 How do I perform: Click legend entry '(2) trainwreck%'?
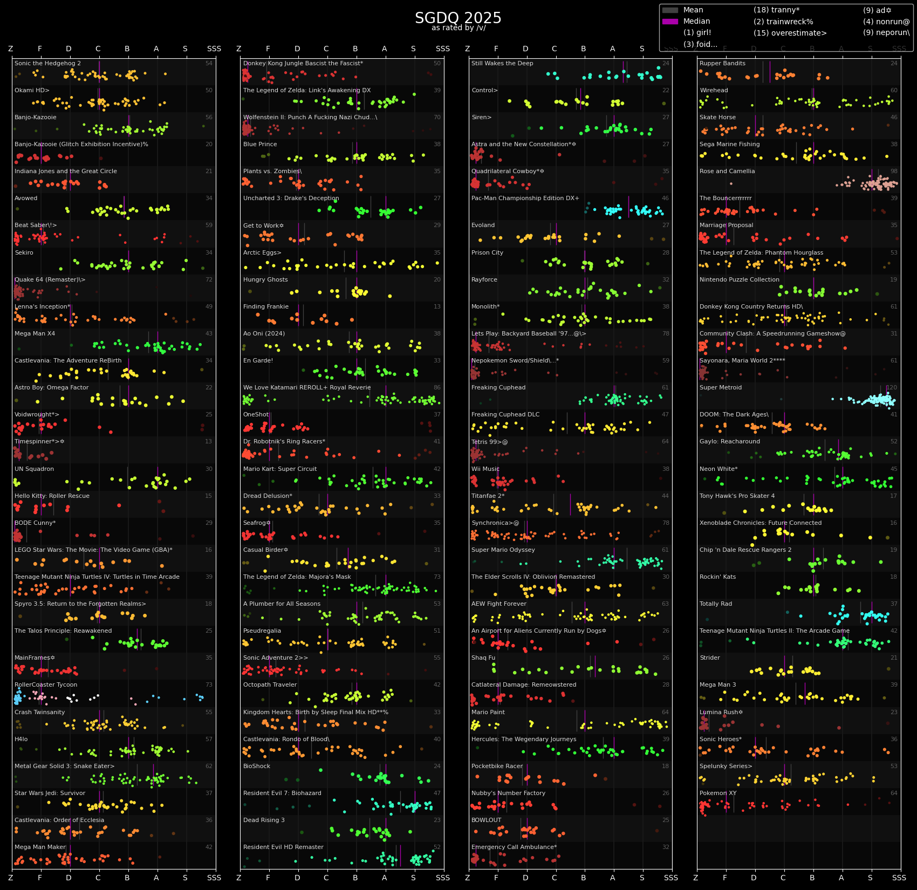(783, 22)
